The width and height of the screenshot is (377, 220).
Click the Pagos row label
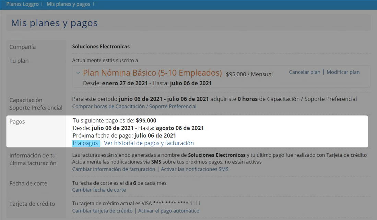(x=17, y=122)
